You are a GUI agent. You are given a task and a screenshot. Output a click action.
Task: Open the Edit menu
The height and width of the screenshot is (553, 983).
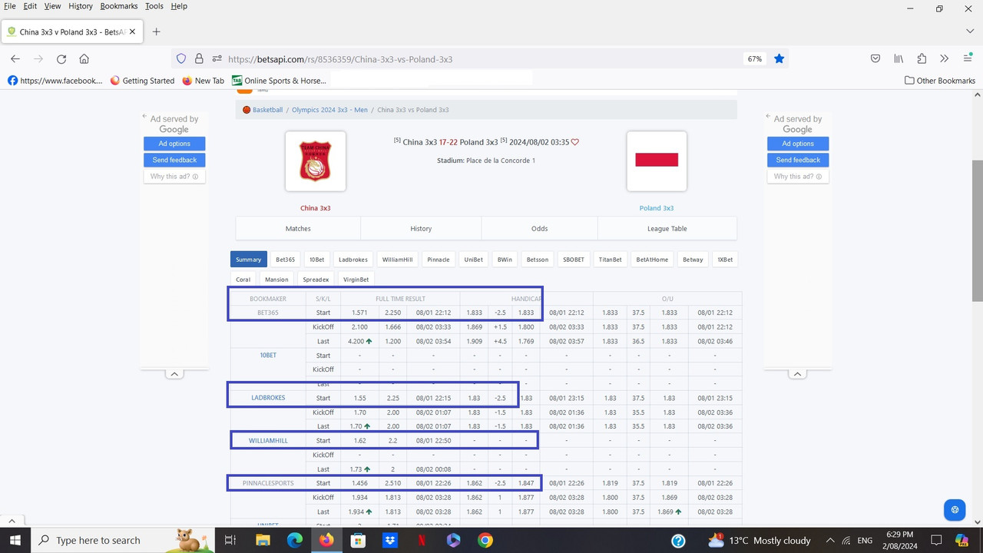(30, 6)
